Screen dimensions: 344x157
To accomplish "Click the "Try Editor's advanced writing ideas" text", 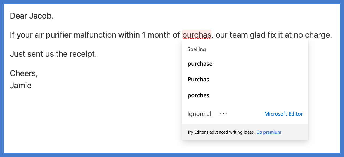I will 221,132.
